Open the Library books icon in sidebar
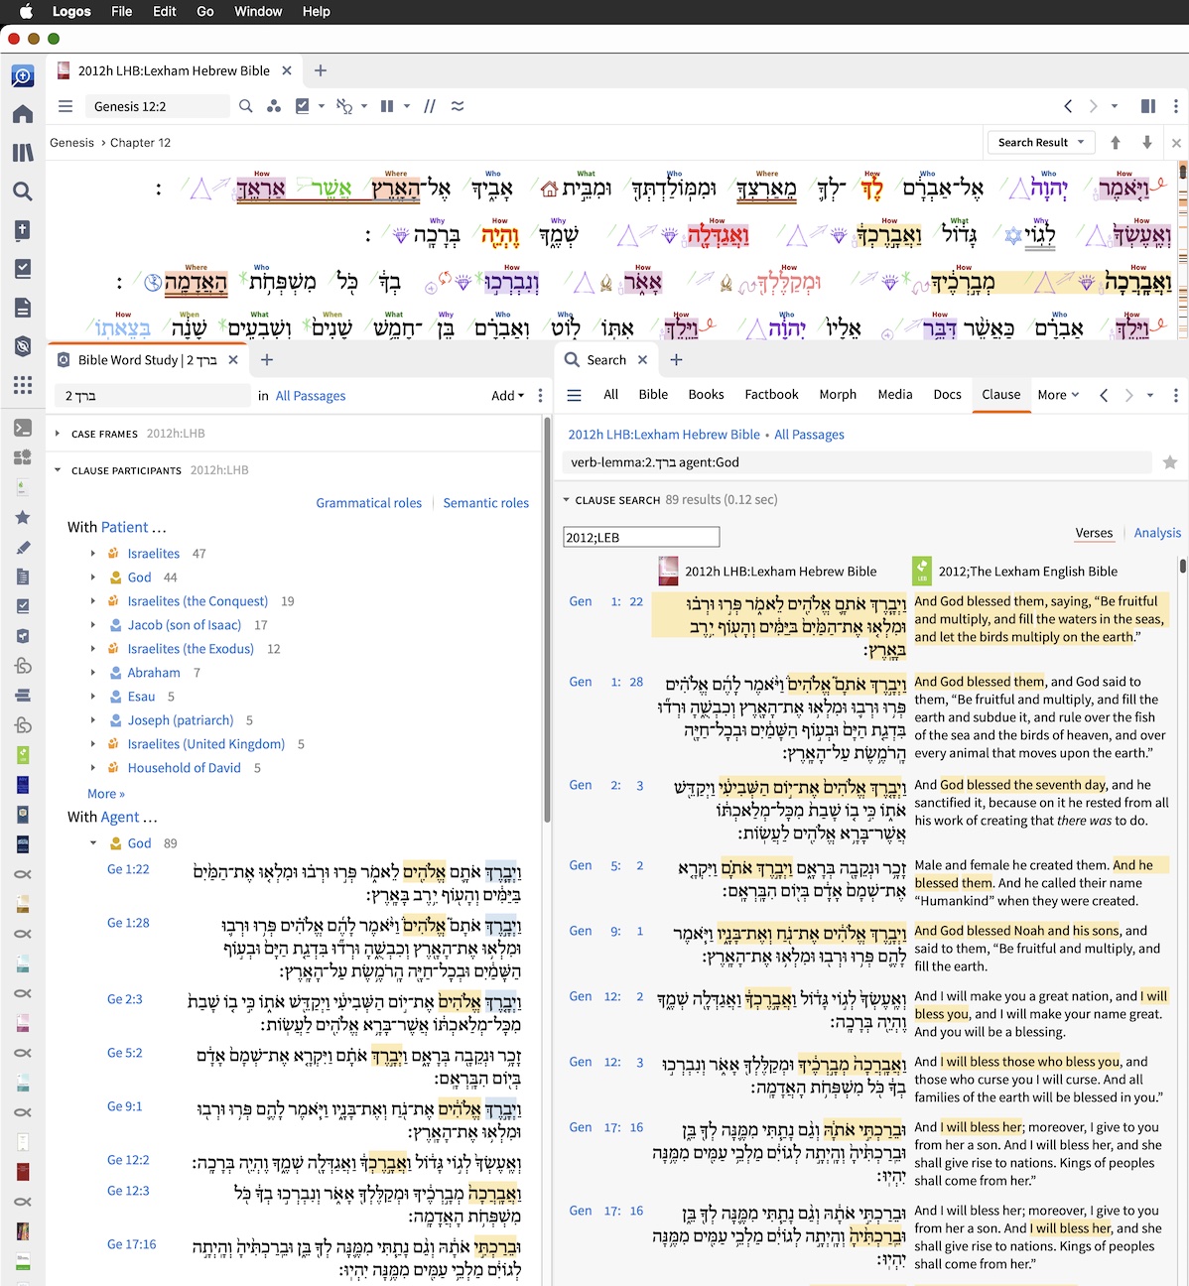 coord(22,153)
